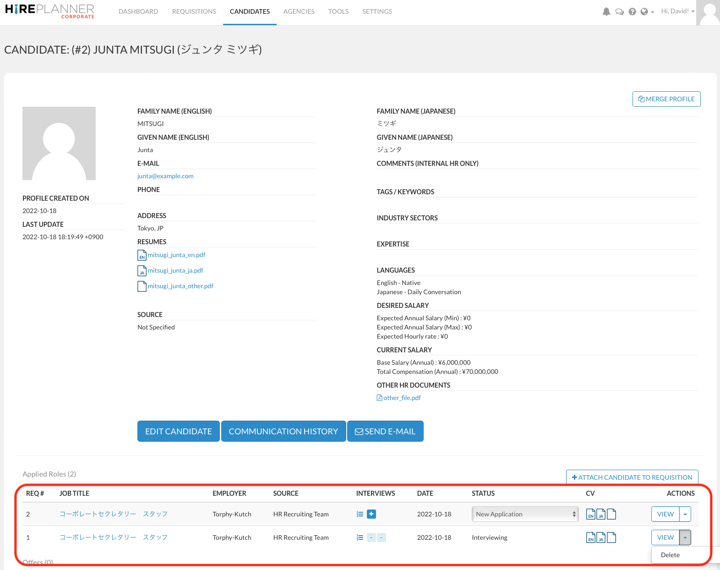Click the help question mark icon
This screenshot has height=570, width=720.
tap(632, 12)
